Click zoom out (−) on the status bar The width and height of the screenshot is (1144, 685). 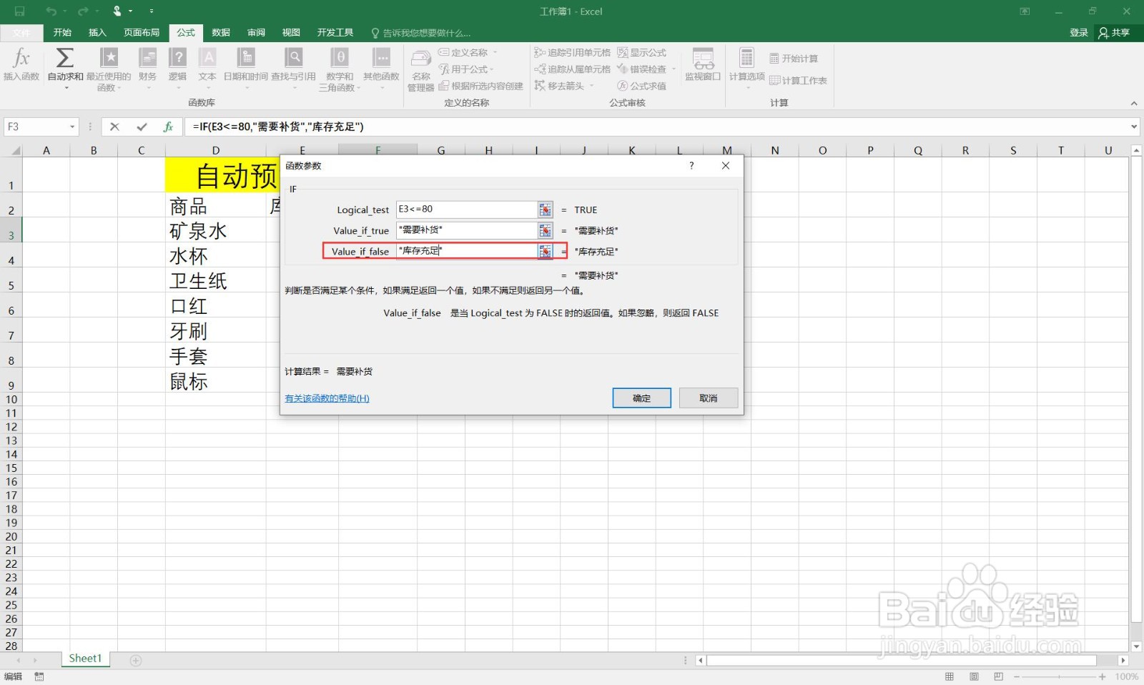coord(1017,676)
